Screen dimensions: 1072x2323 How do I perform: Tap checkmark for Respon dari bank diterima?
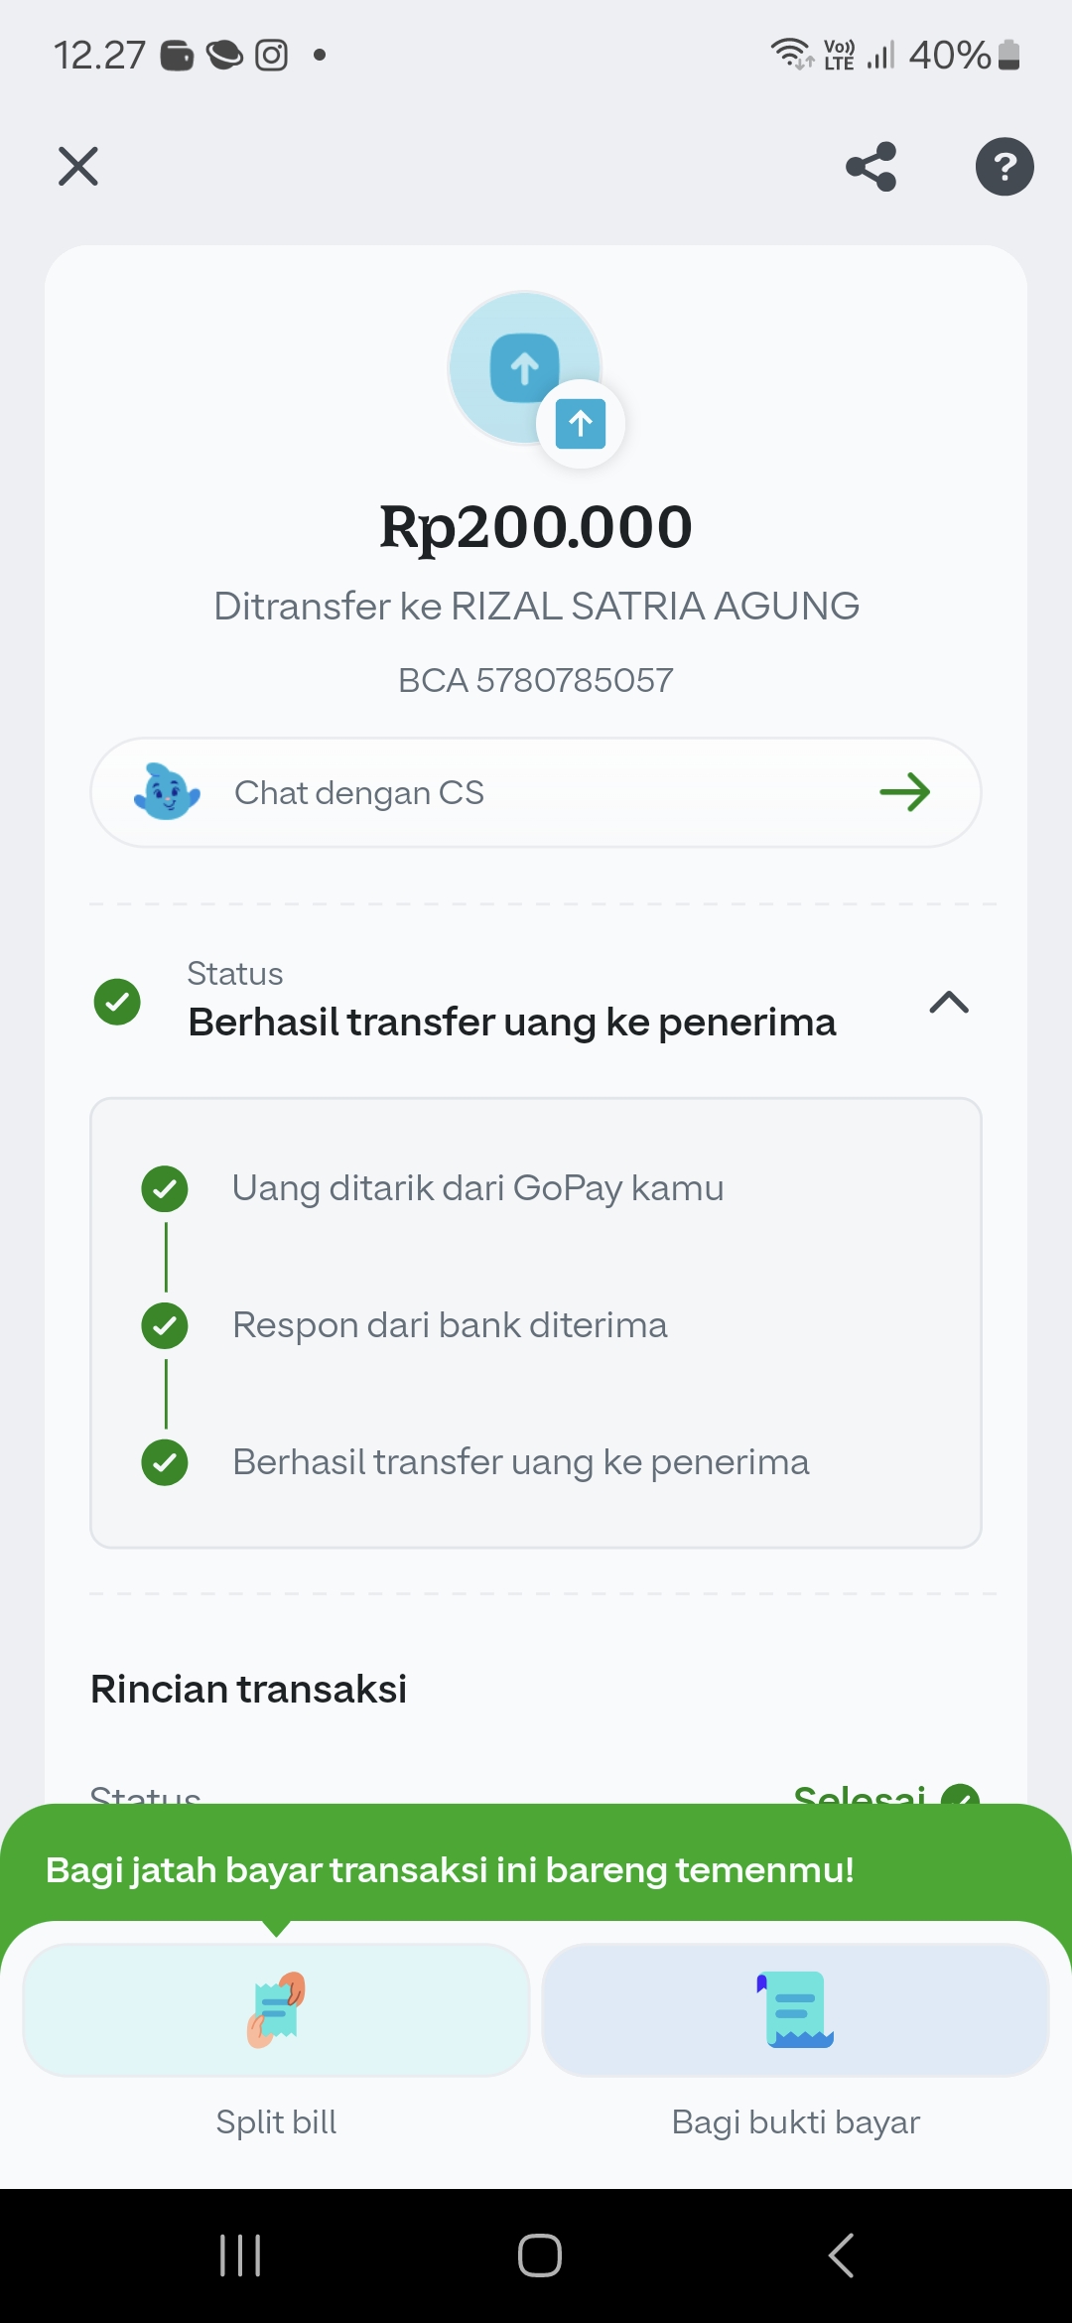coord(165,1325)
